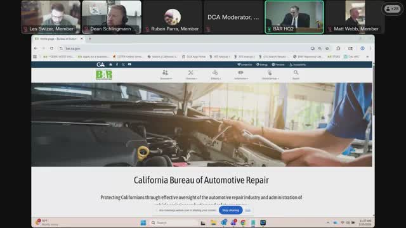Show more bookmarks overflow chevron
The height and width of the screenshot is (228, 406).
click(367, 56)
